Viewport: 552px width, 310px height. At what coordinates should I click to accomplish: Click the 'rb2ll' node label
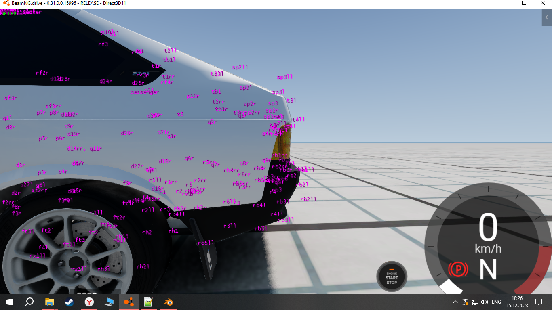click(308, 199)
